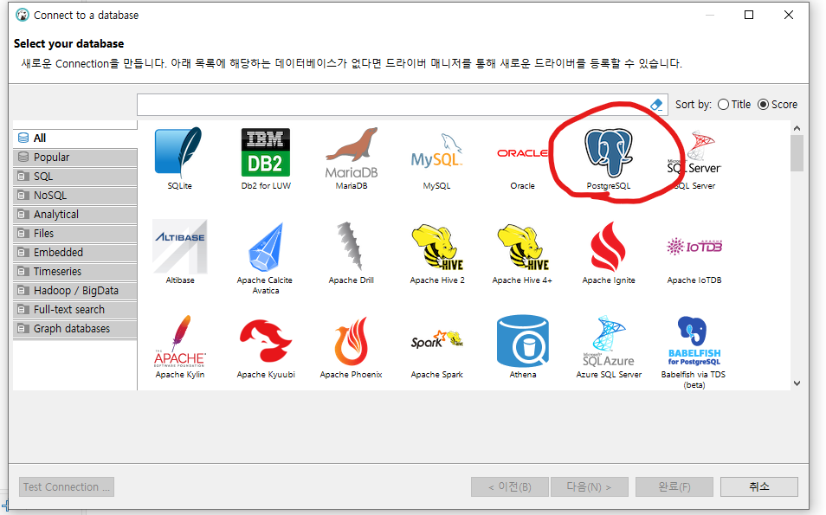The image size is (826, 515).
Task: Click the 취소 cancel button
Action: point(758,486)
